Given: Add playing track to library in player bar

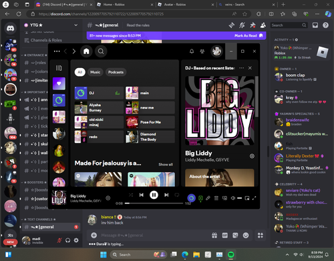Looking at the screenshot, I should (108, 198).
